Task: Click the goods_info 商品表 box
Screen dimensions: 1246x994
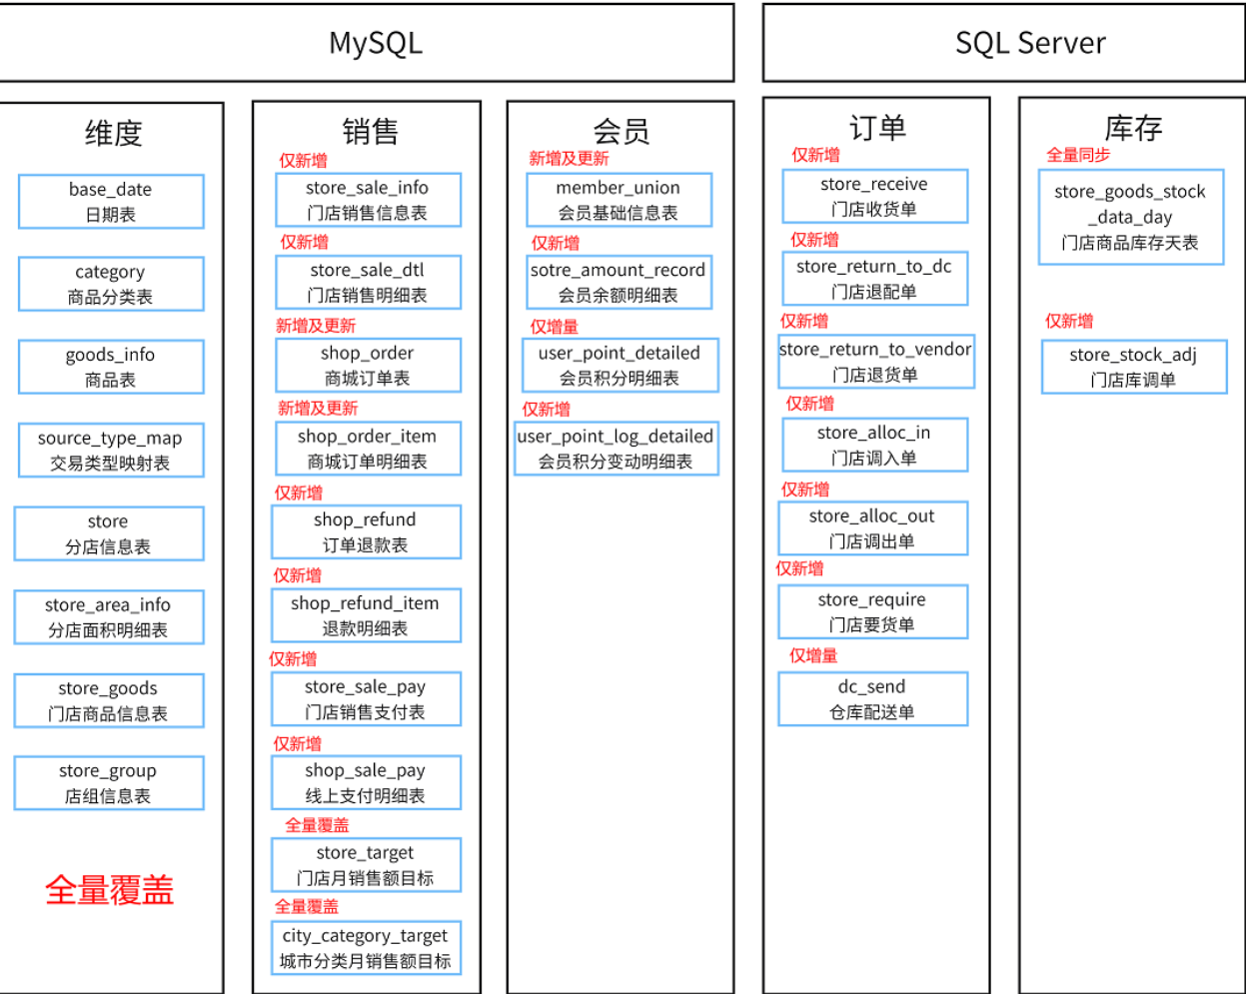Action: click(111, 367)
